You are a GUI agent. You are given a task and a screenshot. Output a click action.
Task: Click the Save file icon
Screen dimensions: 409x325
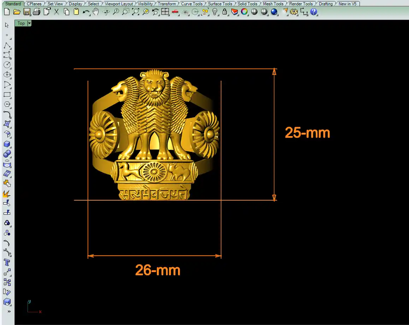(26, 12)
